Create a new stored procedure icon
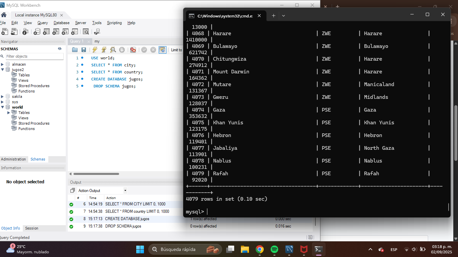 click(x=65, y=31)
